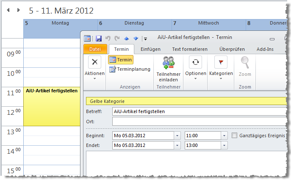Go to next item with blue down arrow
Screen dimensions: 291x180
[136, 38]
